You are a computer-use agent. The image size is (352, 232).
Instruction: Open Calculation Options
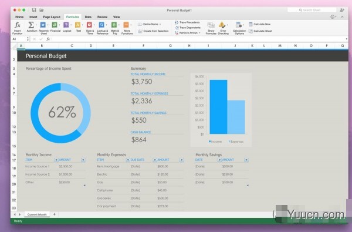238,25
